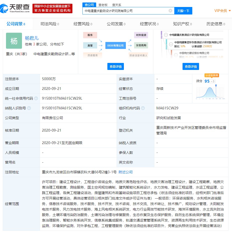Select the 重庆（共3家） region text

point(16,54)
